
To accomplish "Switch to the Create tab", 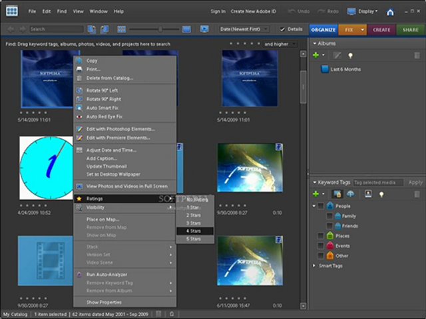I will (381, 30).
